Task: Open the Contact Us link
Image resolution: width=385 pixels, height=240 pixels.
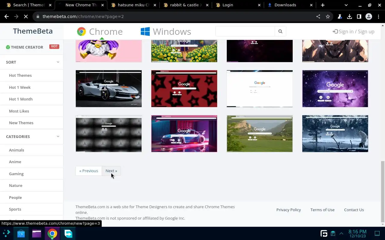Action: tap(354, 210)
